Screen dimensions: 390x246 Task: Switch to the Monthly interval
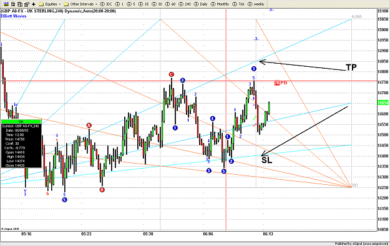(220, 4)
